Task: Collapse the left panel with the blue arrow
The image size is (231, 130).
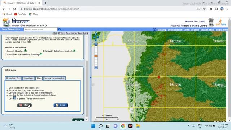Action: 91,77
